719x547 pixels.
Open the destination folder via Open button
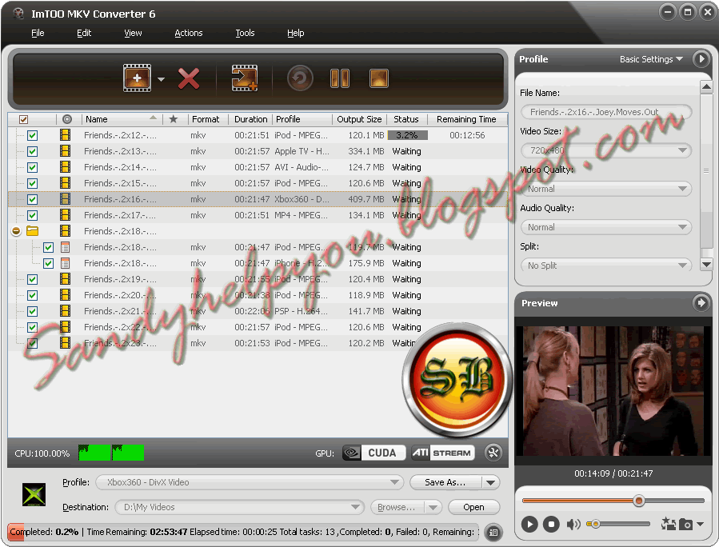(473, 506)
